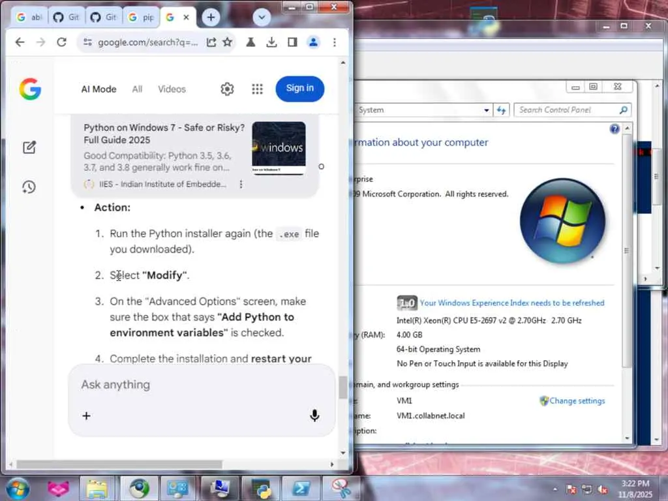Select the AI Mode tab
This screenshot has height=501, width=668.
click(x=99, y=89)
